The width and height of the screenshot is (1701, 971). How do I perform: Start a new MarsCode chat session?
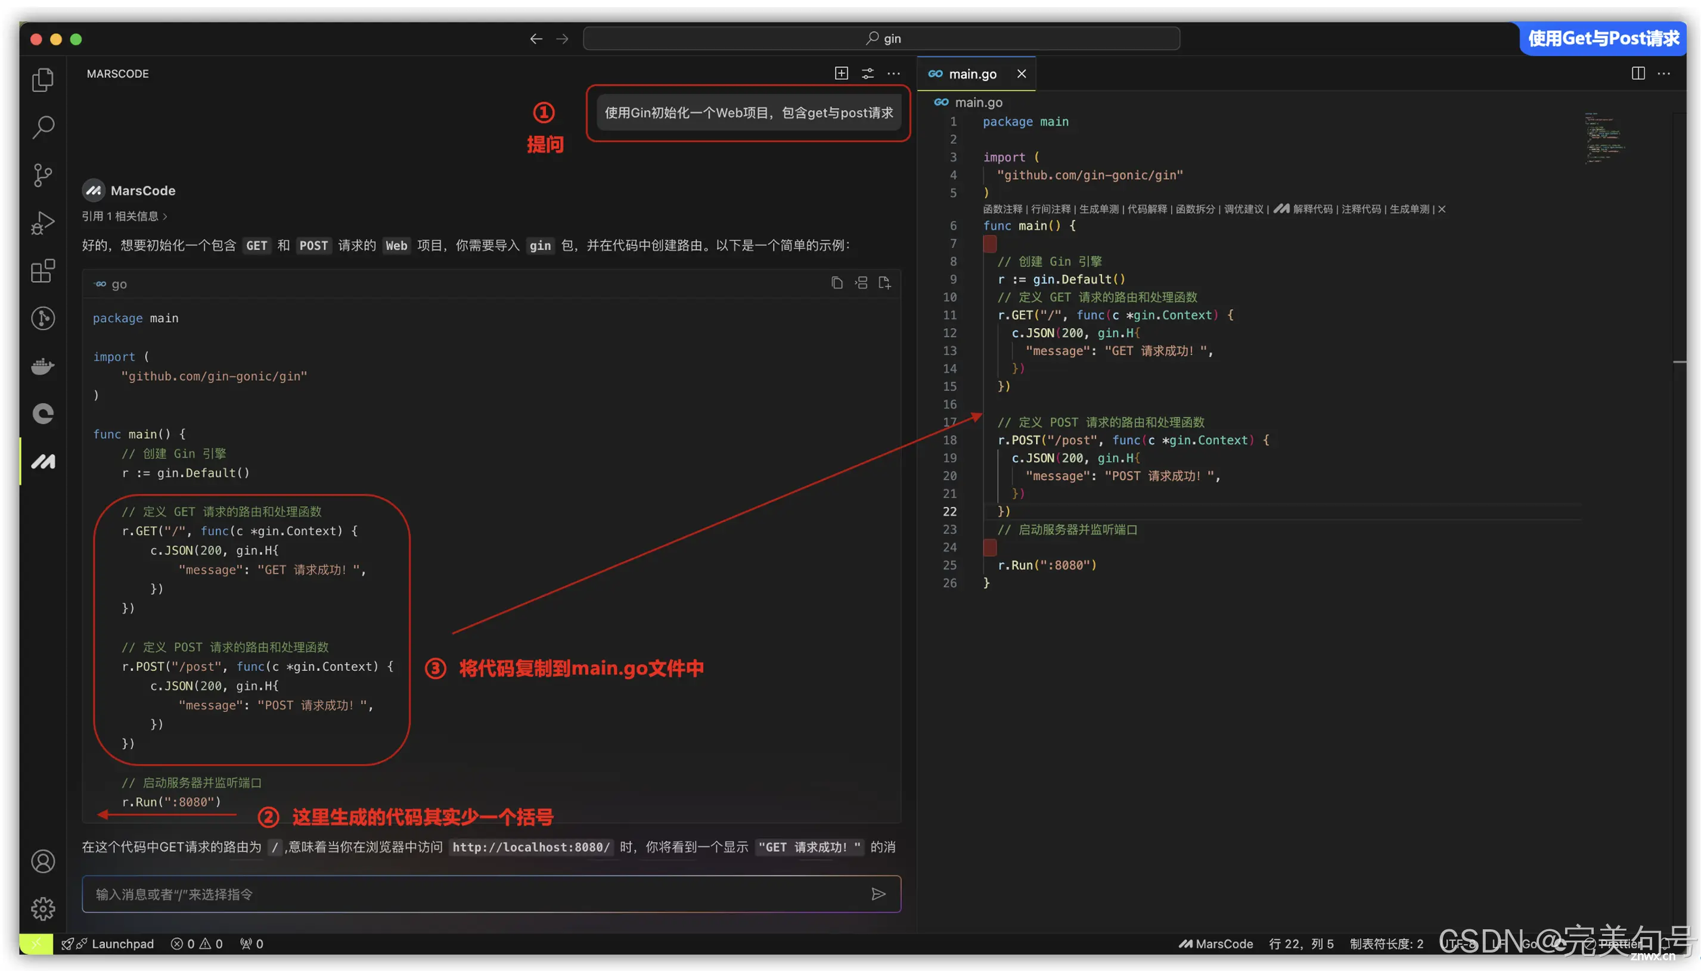pyautogui.click(x=841, y=73)
